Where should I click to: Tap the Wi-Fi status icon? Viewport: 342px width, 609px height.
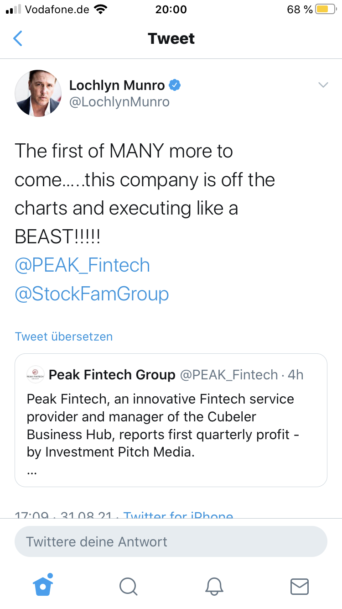coord(99,10)
